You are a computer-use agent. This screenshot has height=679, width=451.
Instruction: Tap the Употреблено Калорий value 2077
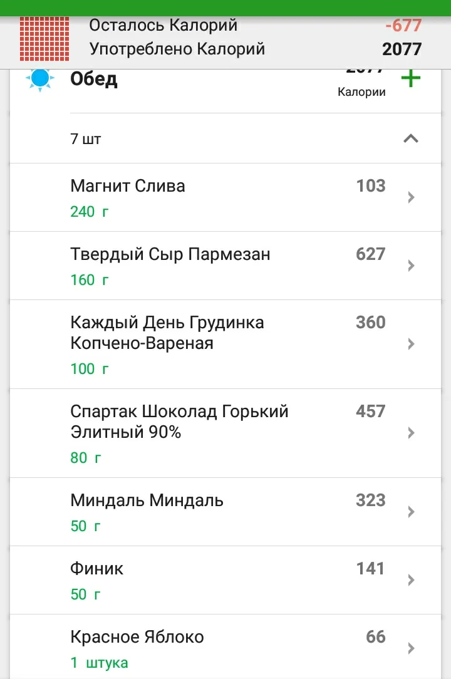pos(402,49)
